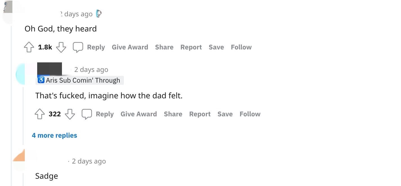The height and width of the screenshot is (186, 401).
Task: Report the 1.8k-point comment
Action: [x=191, y=47]
